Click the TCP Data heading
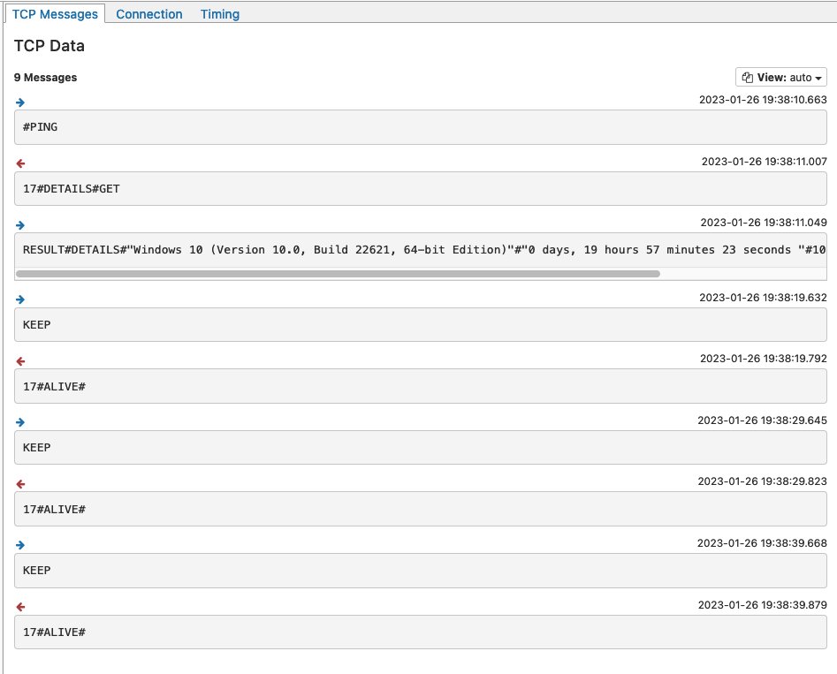Screen dimensions: 837x674 point(49,46)
